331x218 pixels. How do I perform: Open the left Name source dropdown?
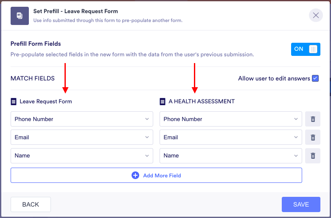click(x=81, y=156)
